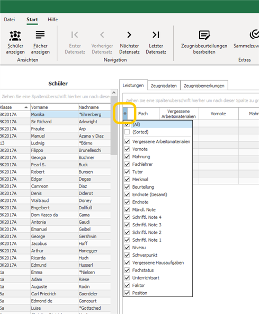Select student Sir Richard Arkwright
Screen dimensions: 259x314
click(x=55, y=122)
